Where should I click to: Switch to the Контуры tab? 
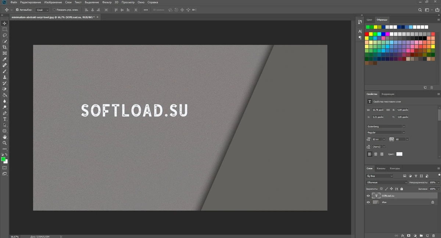pos(395,168)
